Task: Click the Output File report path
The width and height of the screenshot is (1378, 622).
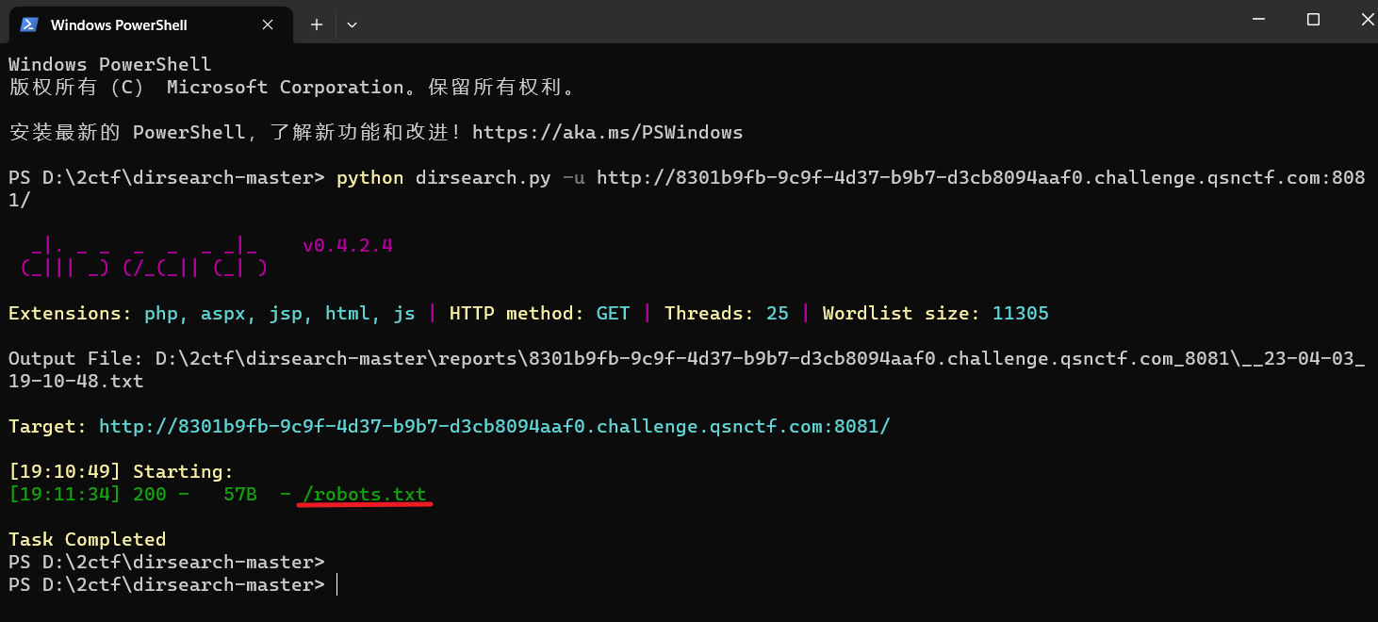Action: pos(759,359)
